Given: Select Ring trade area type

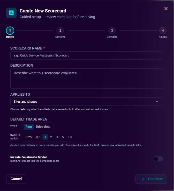Looking at the screenshot, I should [29, 127].
